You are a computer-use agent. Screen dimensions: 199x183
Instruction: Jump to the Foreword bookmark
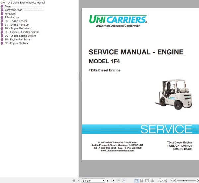click(10, 14)
